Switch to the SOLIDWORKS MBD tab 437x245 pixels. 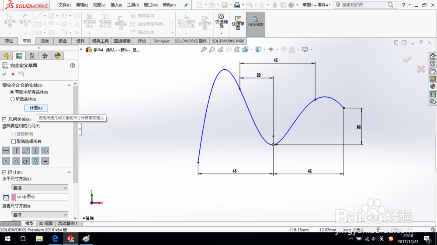[228, 41]
